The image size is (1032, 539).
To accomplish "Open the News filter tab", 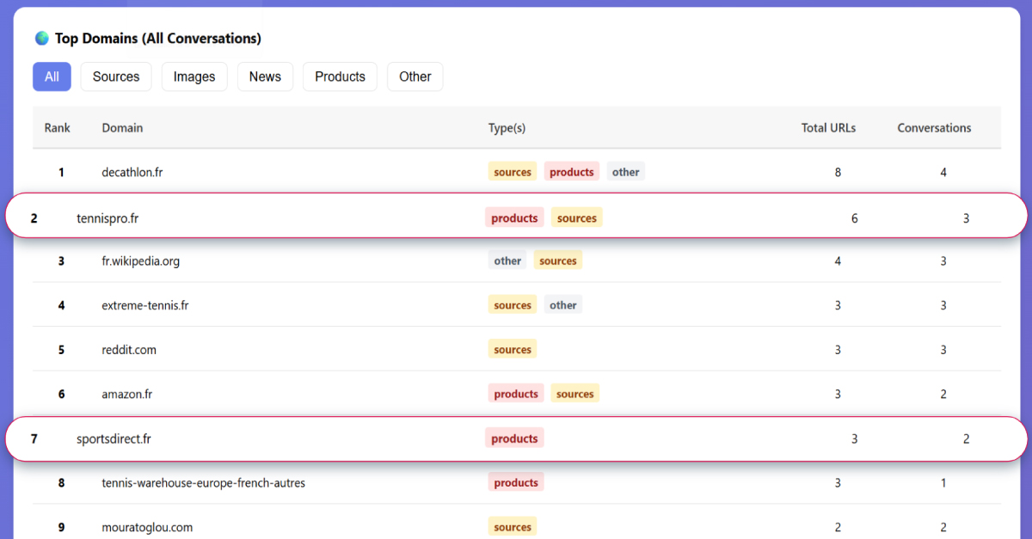I will tap(265, 77).
